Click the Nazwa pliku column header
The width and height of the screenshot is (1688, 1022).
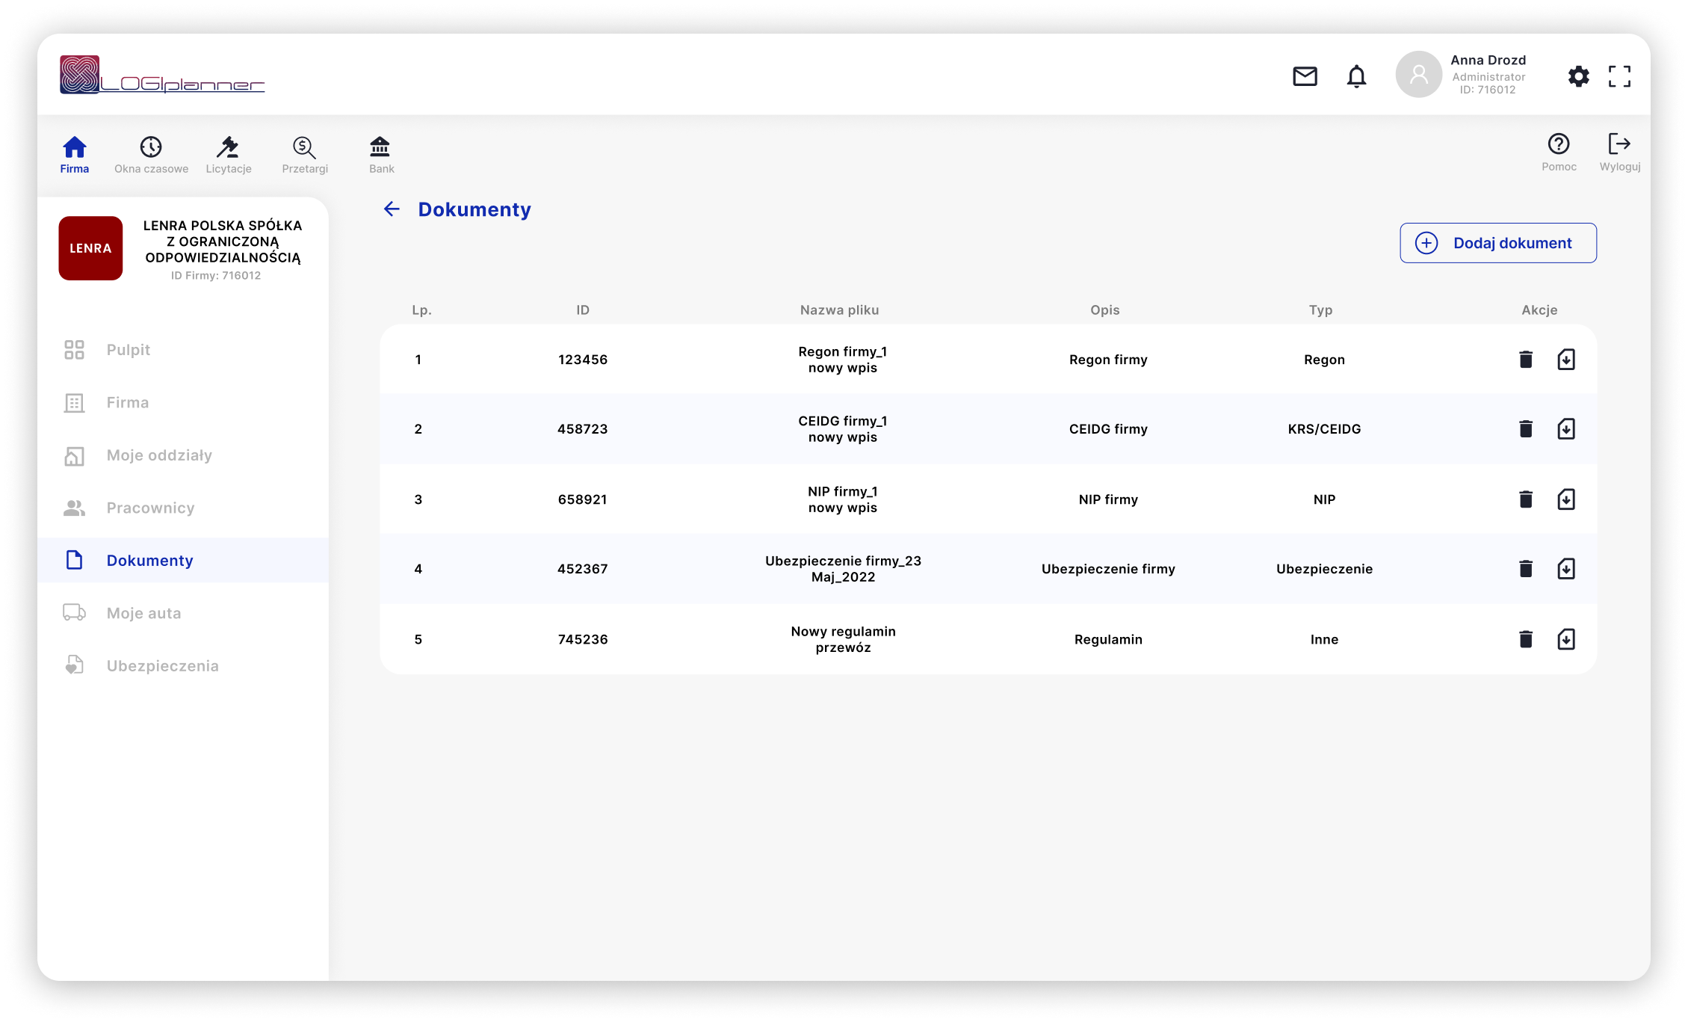839,310
